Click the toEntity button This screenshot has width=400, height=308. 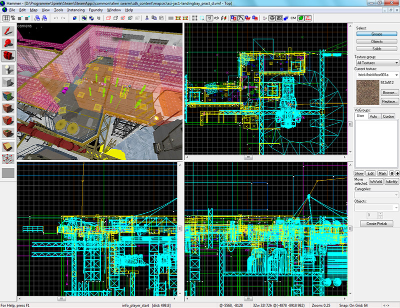point(391,181)
